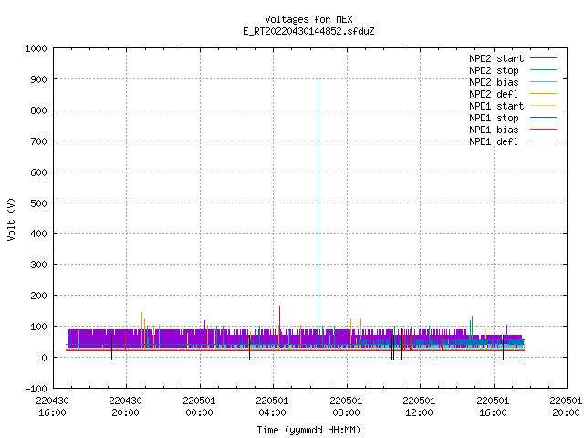584x438 pixels.
Task: Click the 0 y-axis tick label
Action: coord(44,358)
